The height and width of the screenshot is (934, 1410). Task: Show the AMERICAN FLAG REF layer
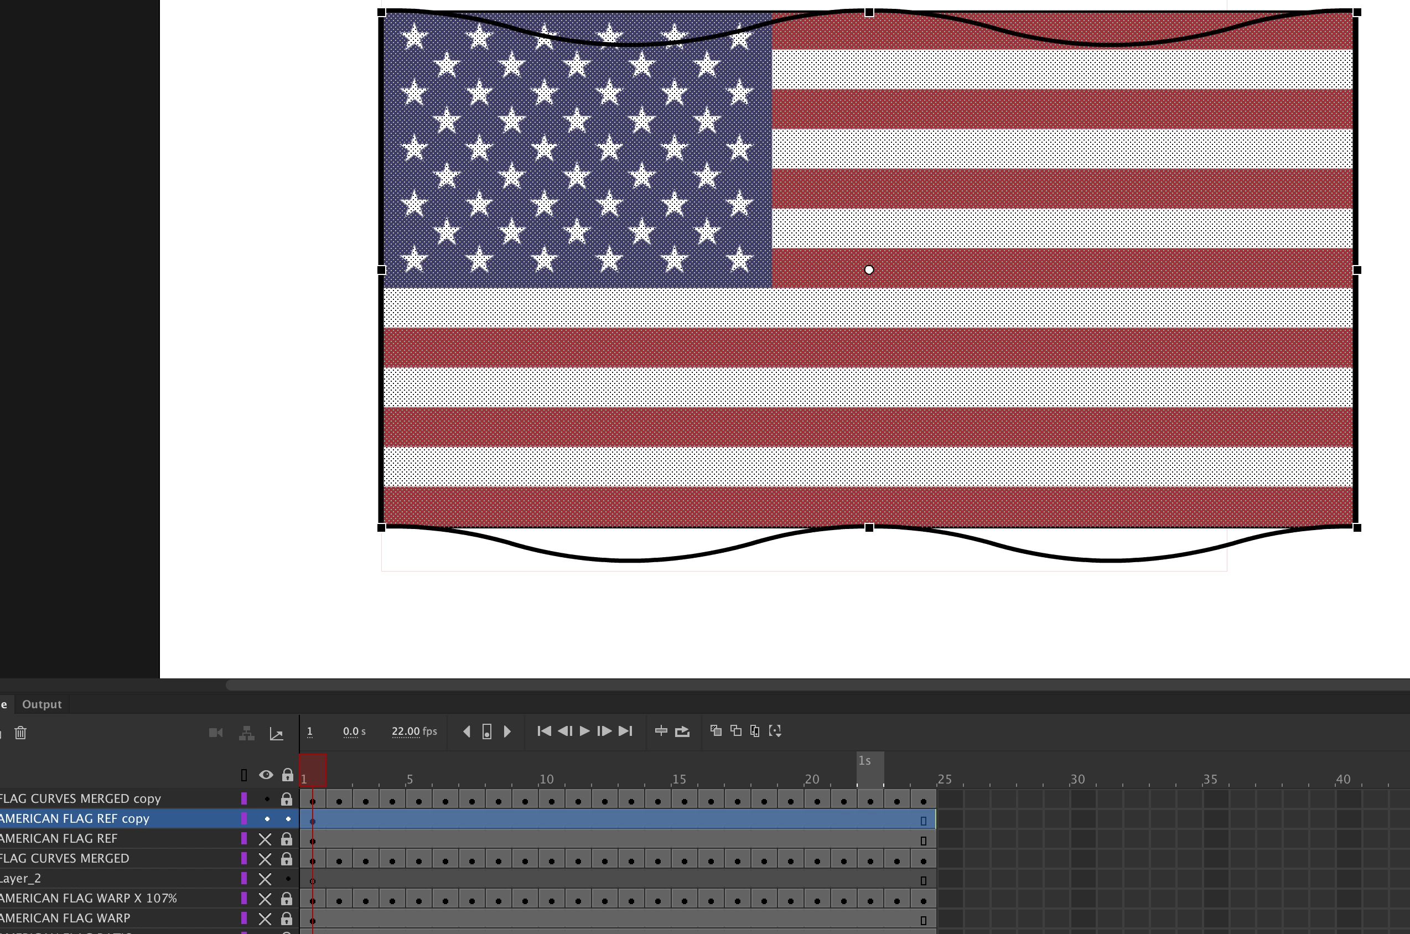(265, 839)
